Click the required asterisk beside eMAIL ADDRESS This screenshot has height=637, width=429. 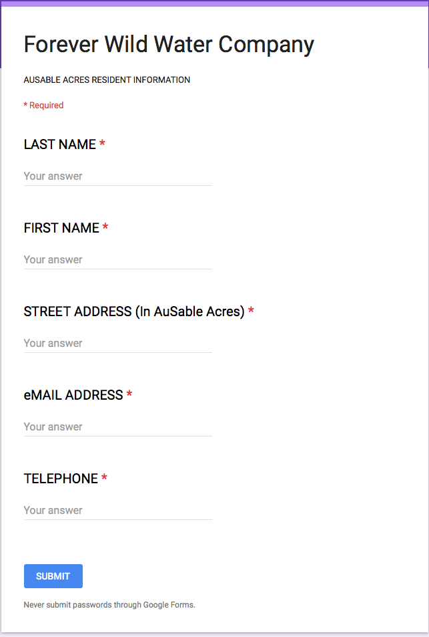[x=129, y=394]
